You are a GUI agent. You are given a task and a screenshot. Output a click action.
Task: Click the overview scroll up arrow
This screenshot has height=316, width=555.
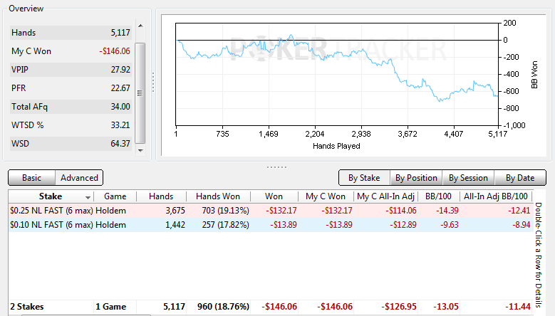[140, 26]
